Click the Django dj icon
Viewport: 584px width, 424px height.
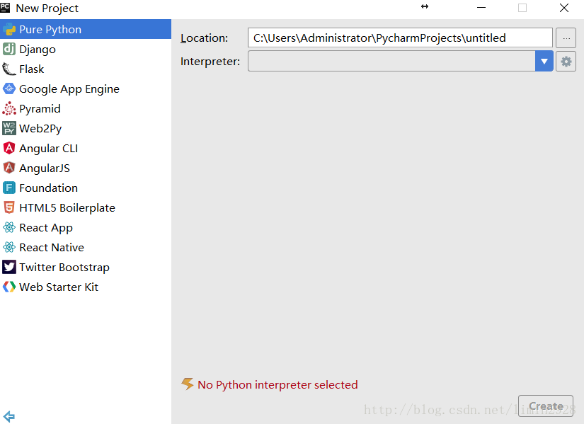tap(9, 49)
